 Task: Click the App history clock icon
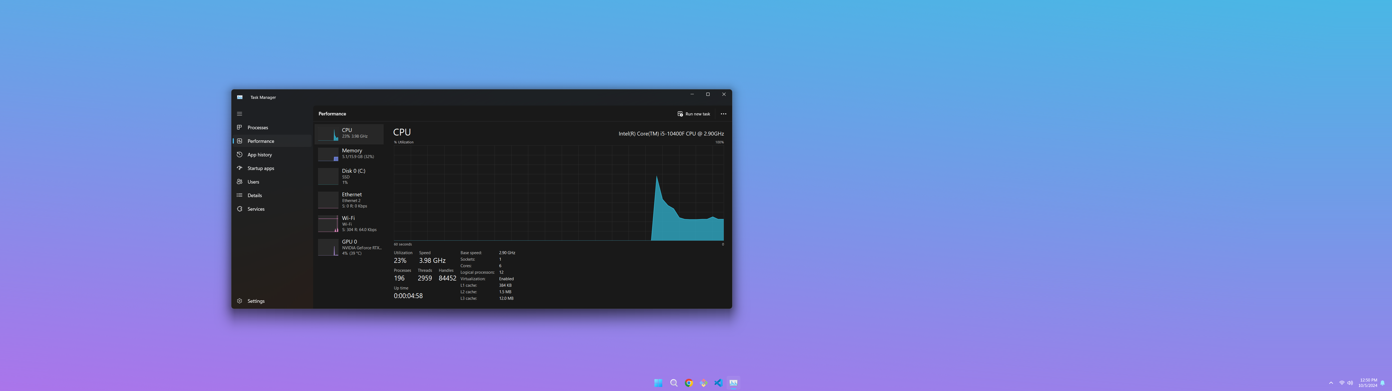tap(239, 154)
